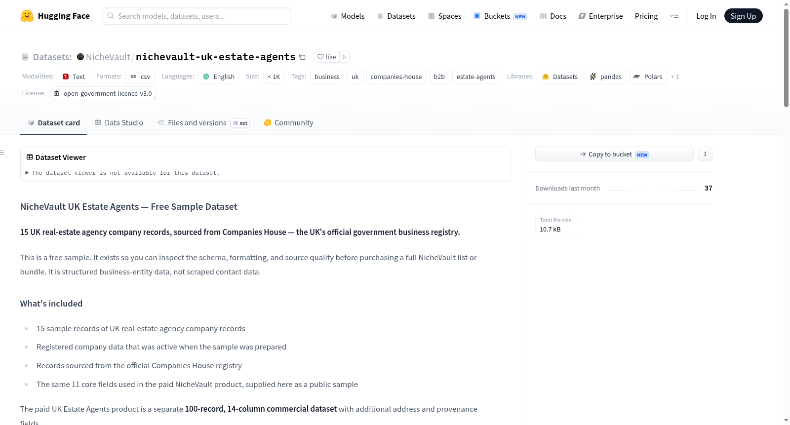Image resolution: width=790 pixels, height=425 pixels.
Task: Select the csv format tag
Action: tap(140, 77)
